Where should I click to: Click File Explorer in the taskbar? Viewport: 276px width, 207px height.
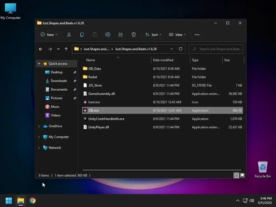click(20, 201)
